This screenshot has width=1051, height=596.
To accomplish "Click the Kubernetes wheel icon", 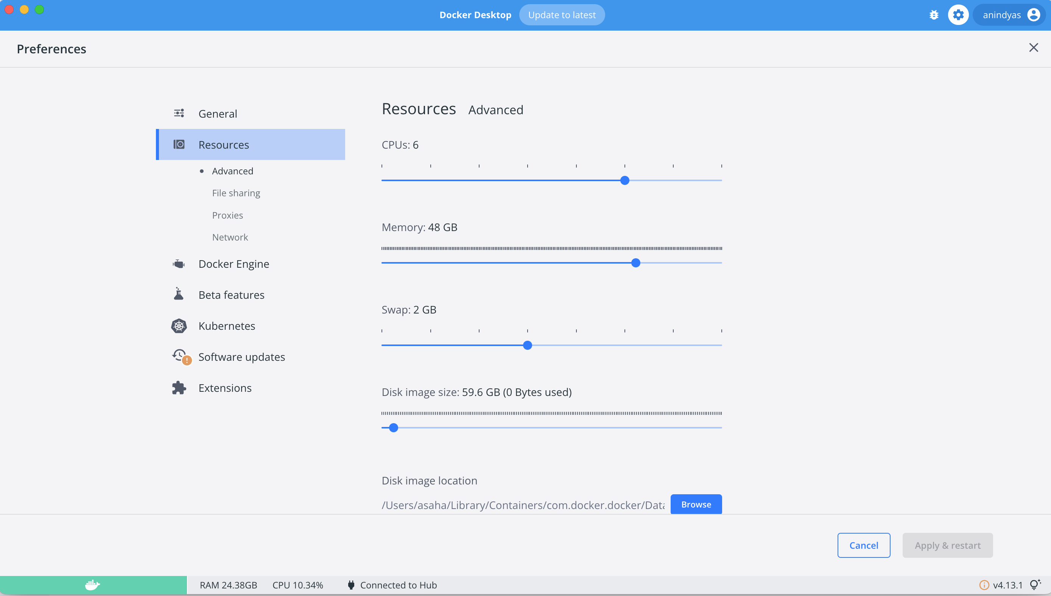I will click(179, 326).
